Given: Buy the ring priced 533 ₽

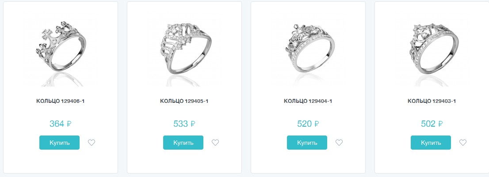Looking at the screenshot, I should 183,143.
